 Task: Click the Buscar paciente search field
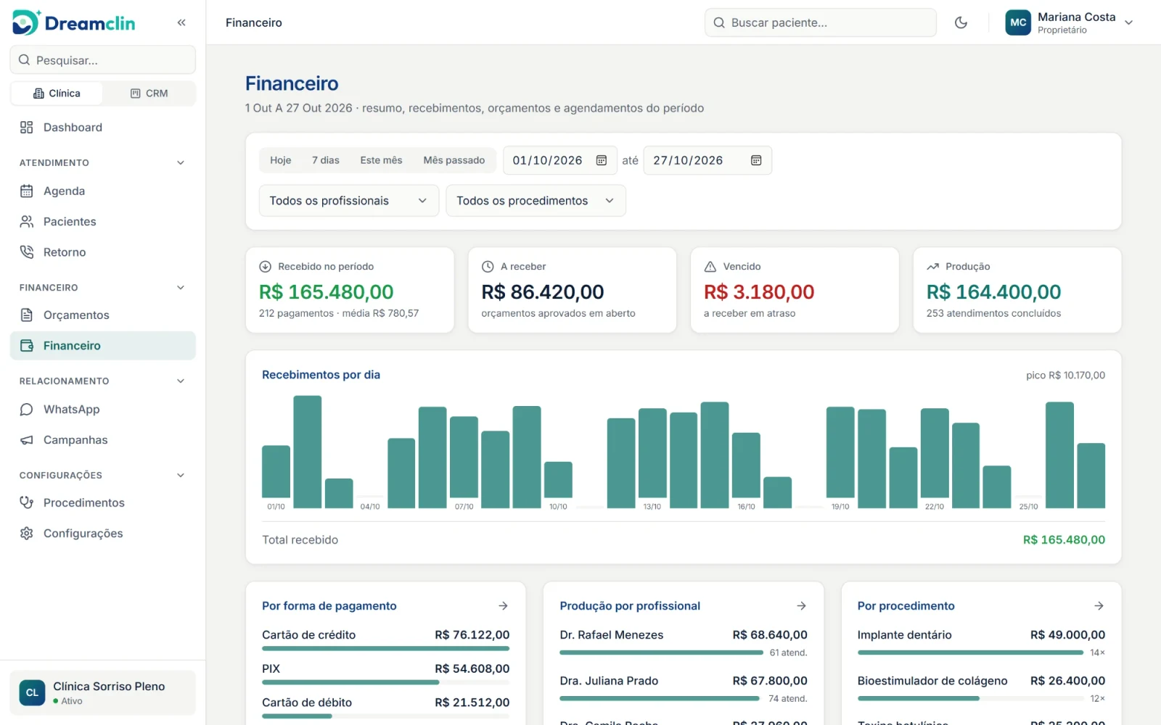click(x=820, y=22)
